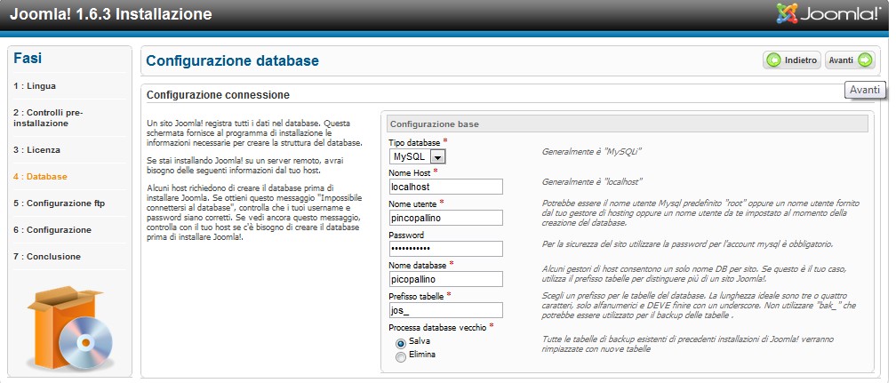
Task: Click the green back arrow icon
Action: [x=774, y=60]
